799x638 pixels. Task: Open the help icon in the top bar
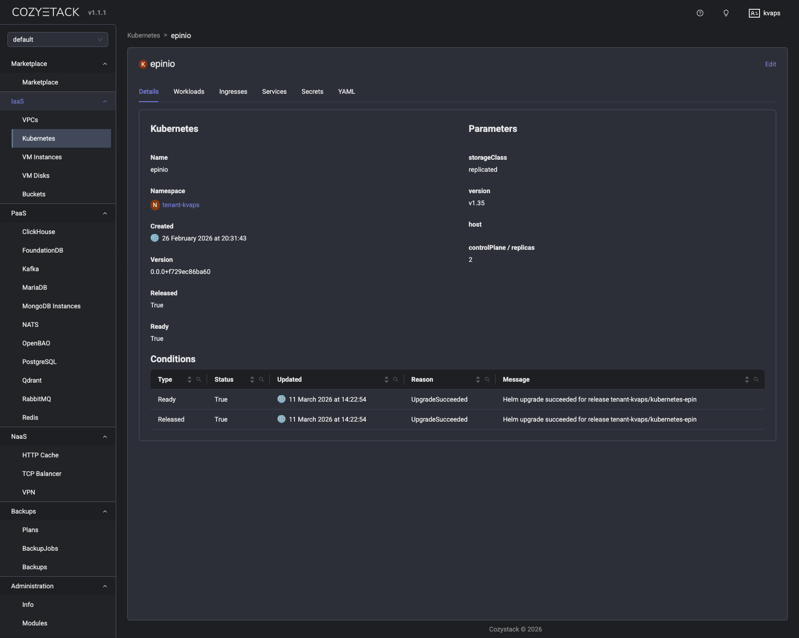[x=700, y=13]
